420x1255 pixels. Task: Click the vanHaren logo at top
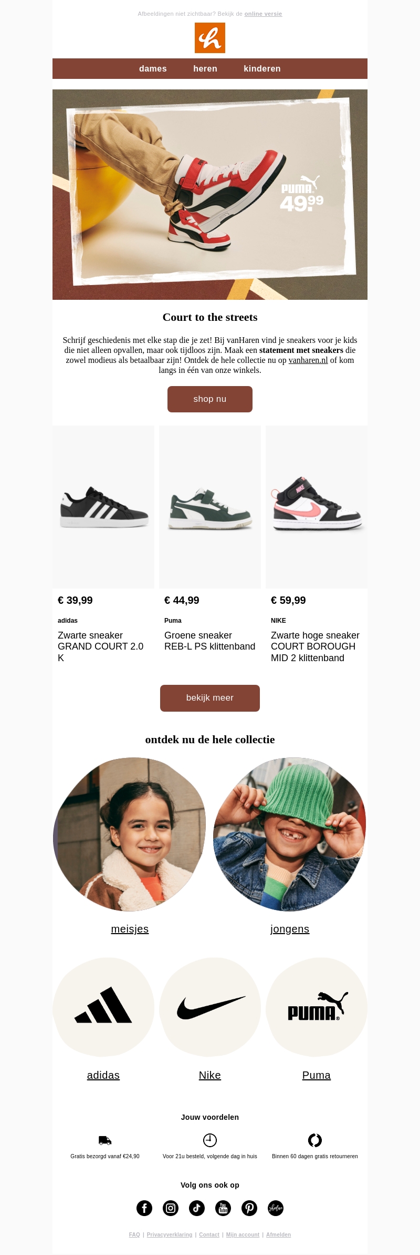[210, 38]
